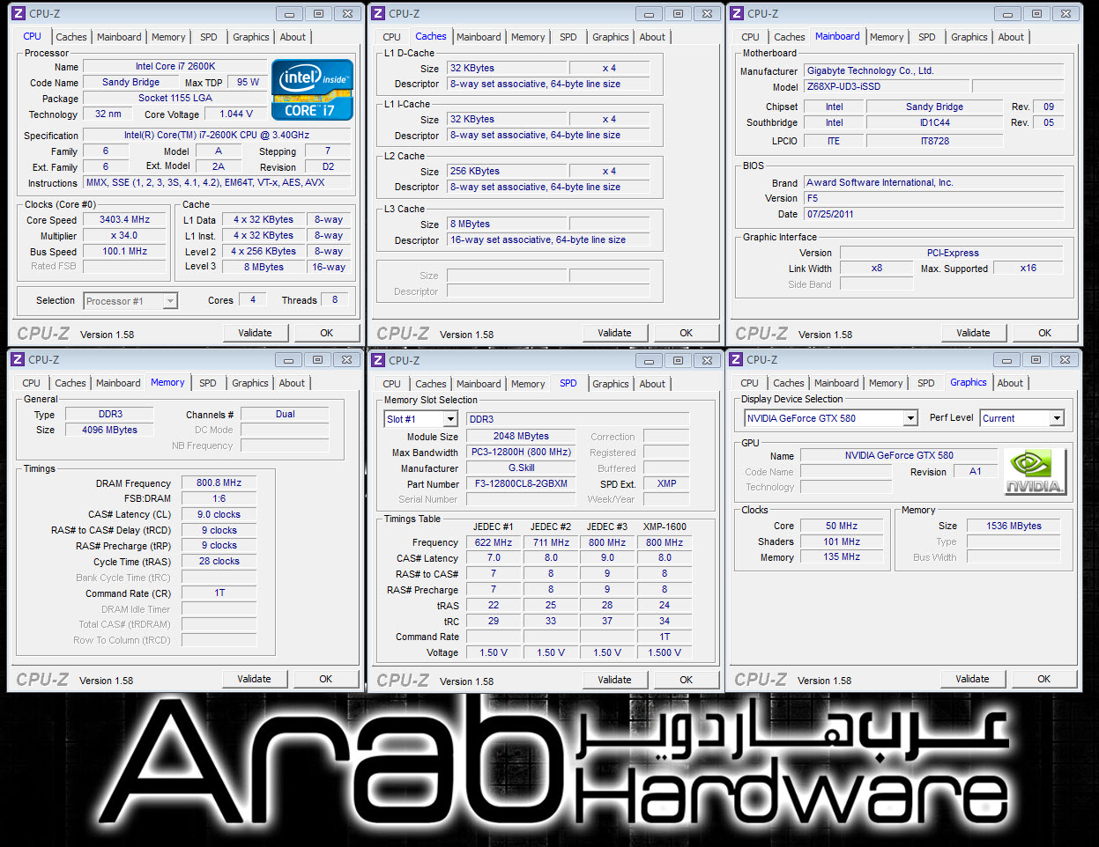This screenshot has height=847, width=1099.
Task: Click the Channels # value Dual
Action: click(285, 414)
